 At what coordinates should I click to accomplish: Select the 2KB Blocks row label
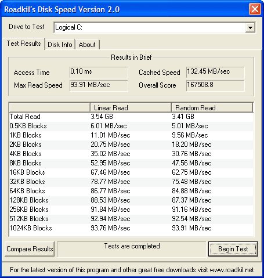pyautogui.click(x=26, y=145)
